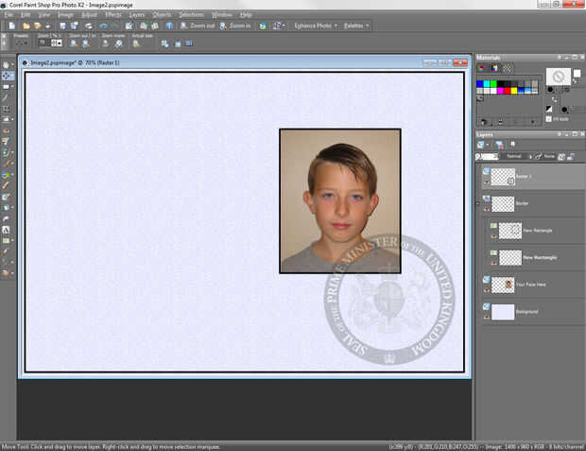Click the Your Face Here layer thumbnail
The width and height of the screenshot is (586, 451).
502,285
